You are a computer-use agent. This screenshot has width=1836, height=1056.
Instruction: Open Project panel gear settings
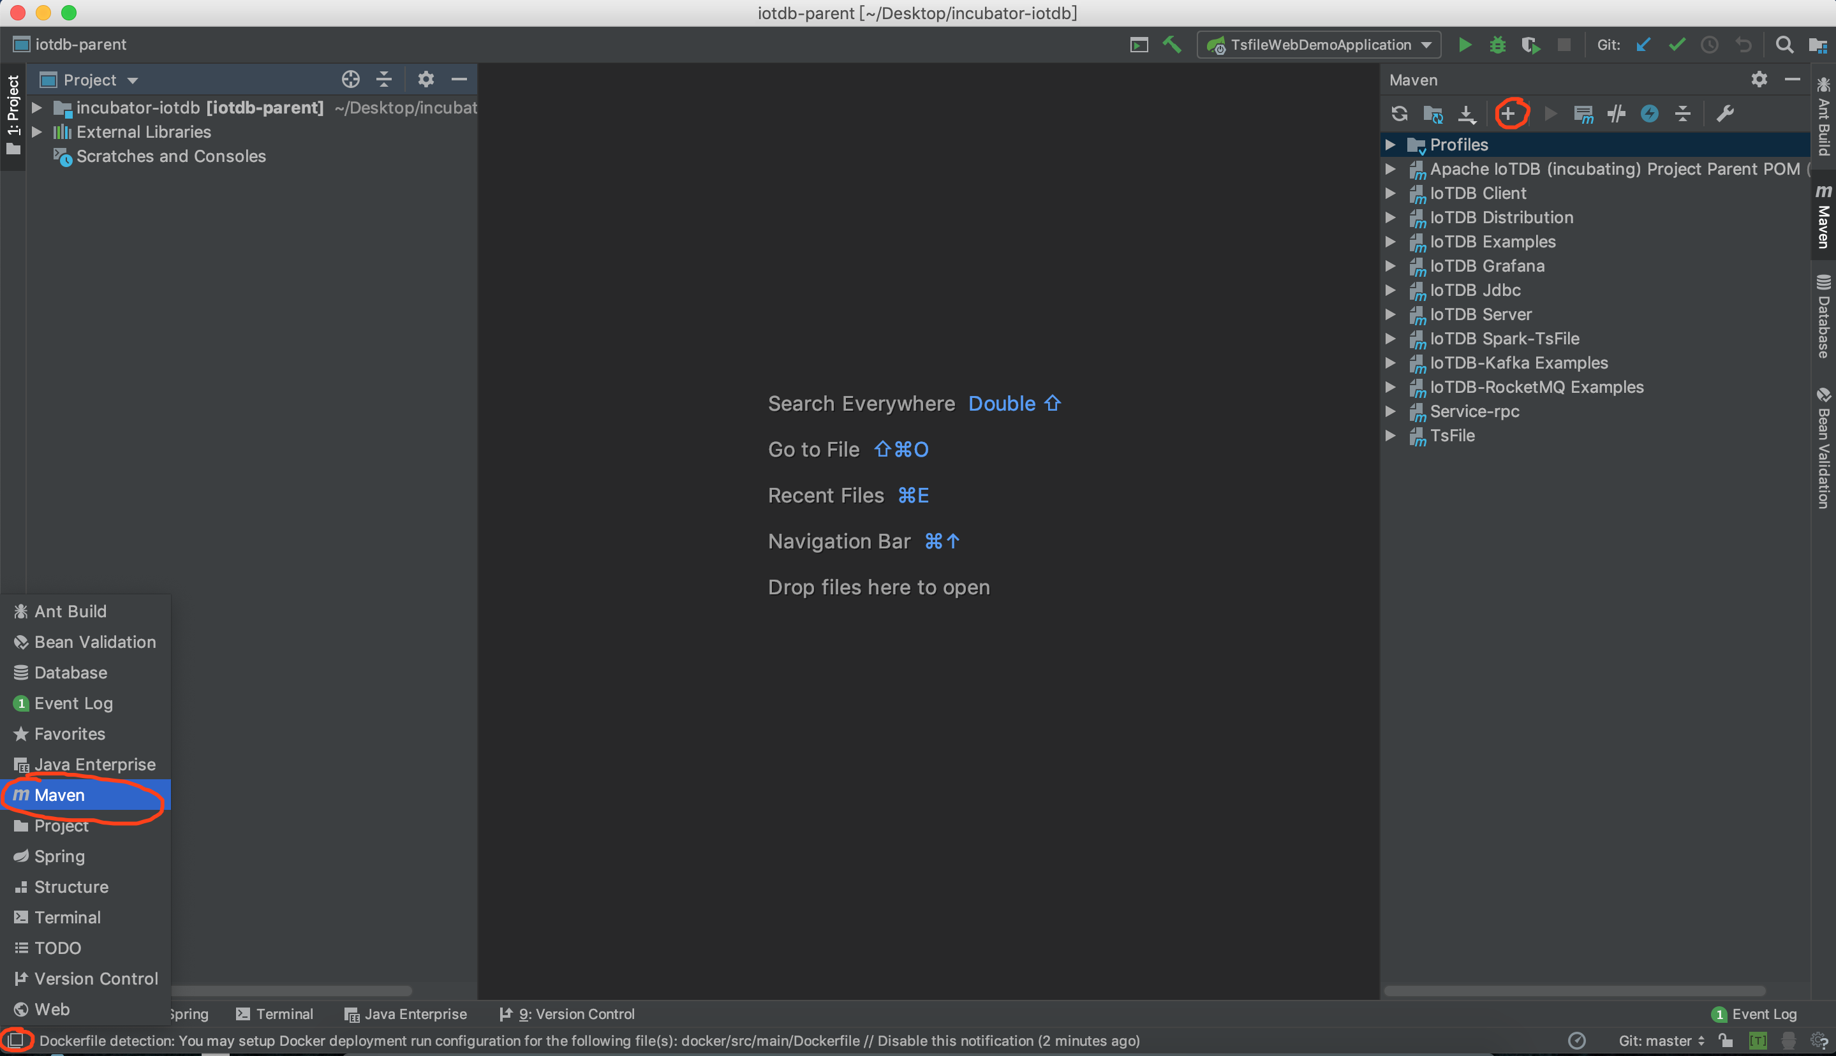tap(426, 79)
